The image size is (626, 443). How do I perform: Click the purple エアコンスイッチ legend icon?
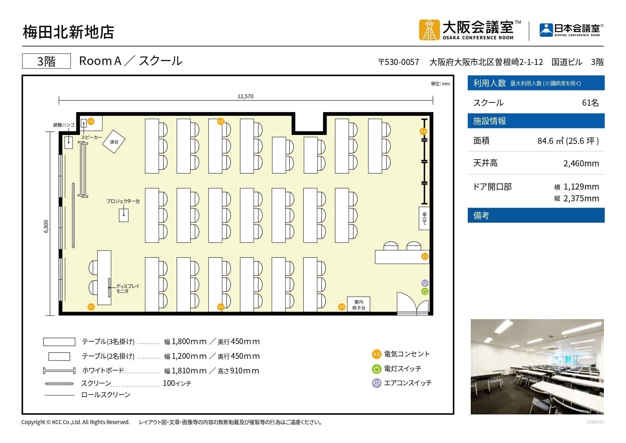(x=377, y=383)
